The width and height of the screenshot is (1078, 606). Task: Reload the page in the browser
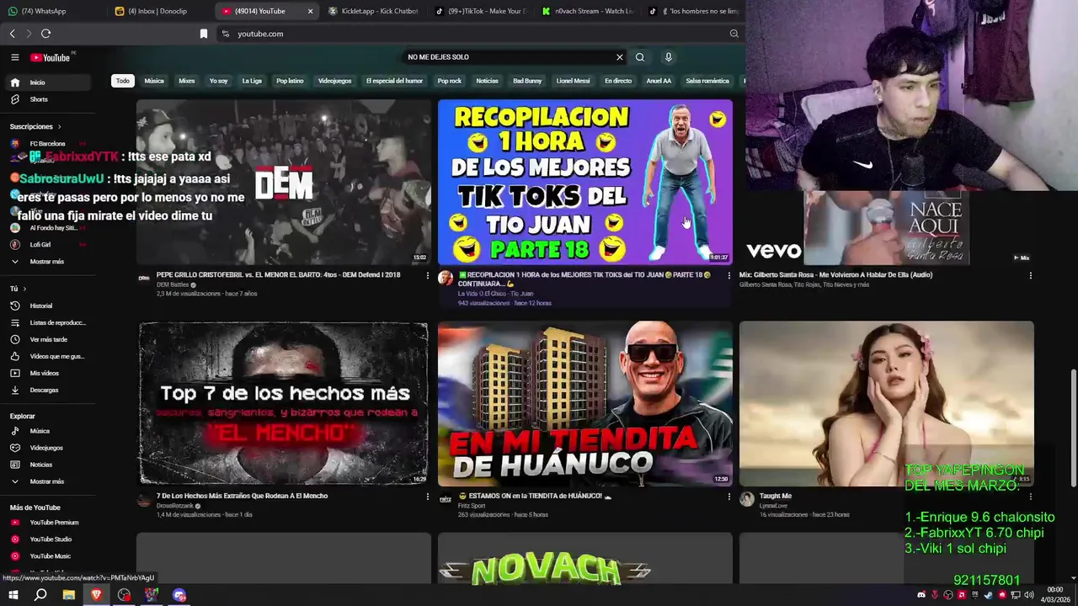[45, 34]
